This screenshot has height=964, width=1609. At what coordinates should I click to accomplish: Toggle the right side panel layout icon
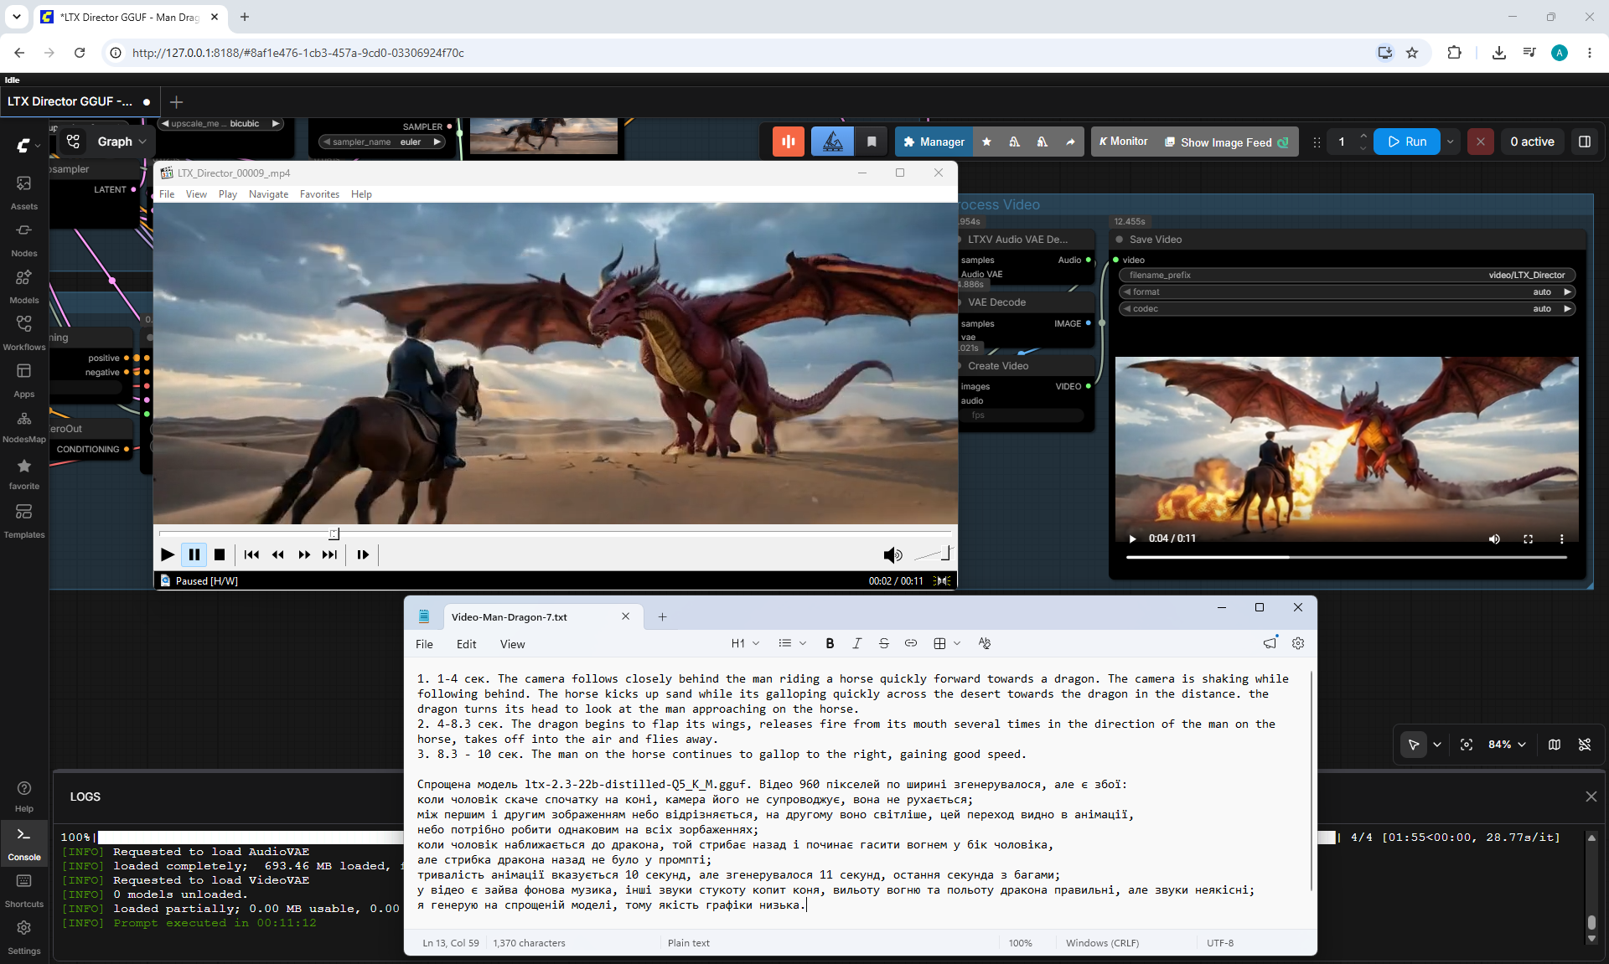1585,142
